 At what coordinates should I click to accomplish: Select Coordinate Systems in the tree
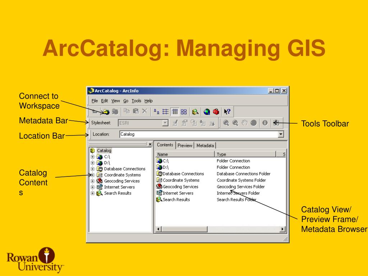pos(123,175)
